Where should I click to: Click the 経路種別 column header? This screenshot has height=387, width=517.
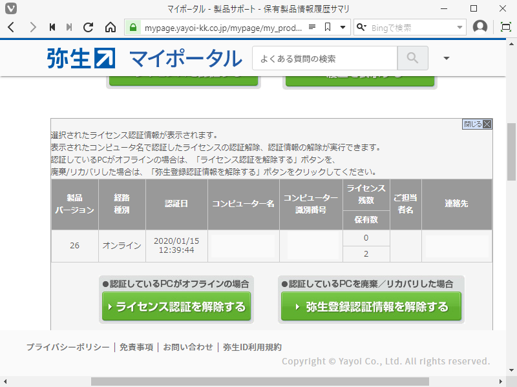tap(121, 204)
